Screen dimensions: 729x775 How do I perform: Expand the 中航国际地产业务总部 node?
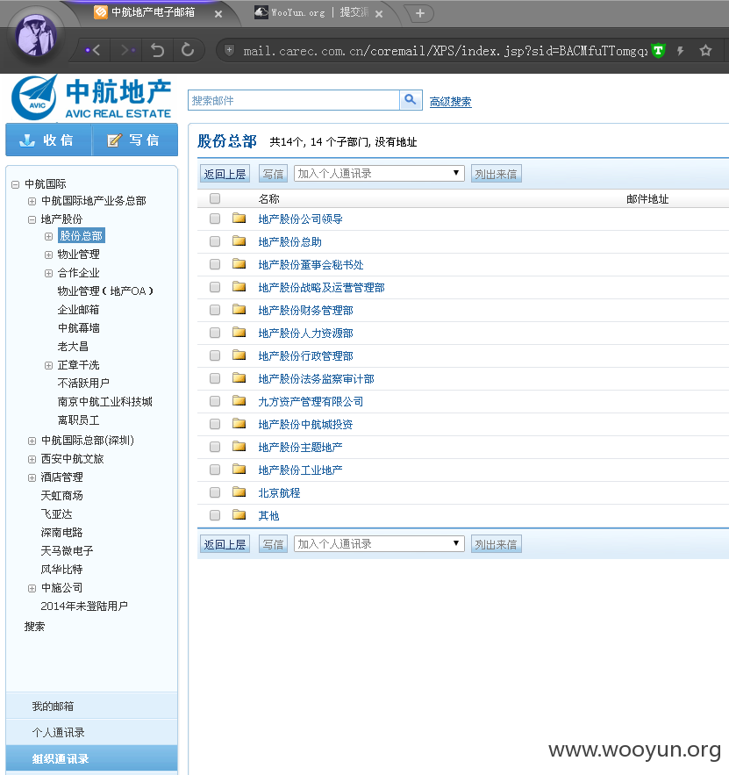tap(32, 201)
